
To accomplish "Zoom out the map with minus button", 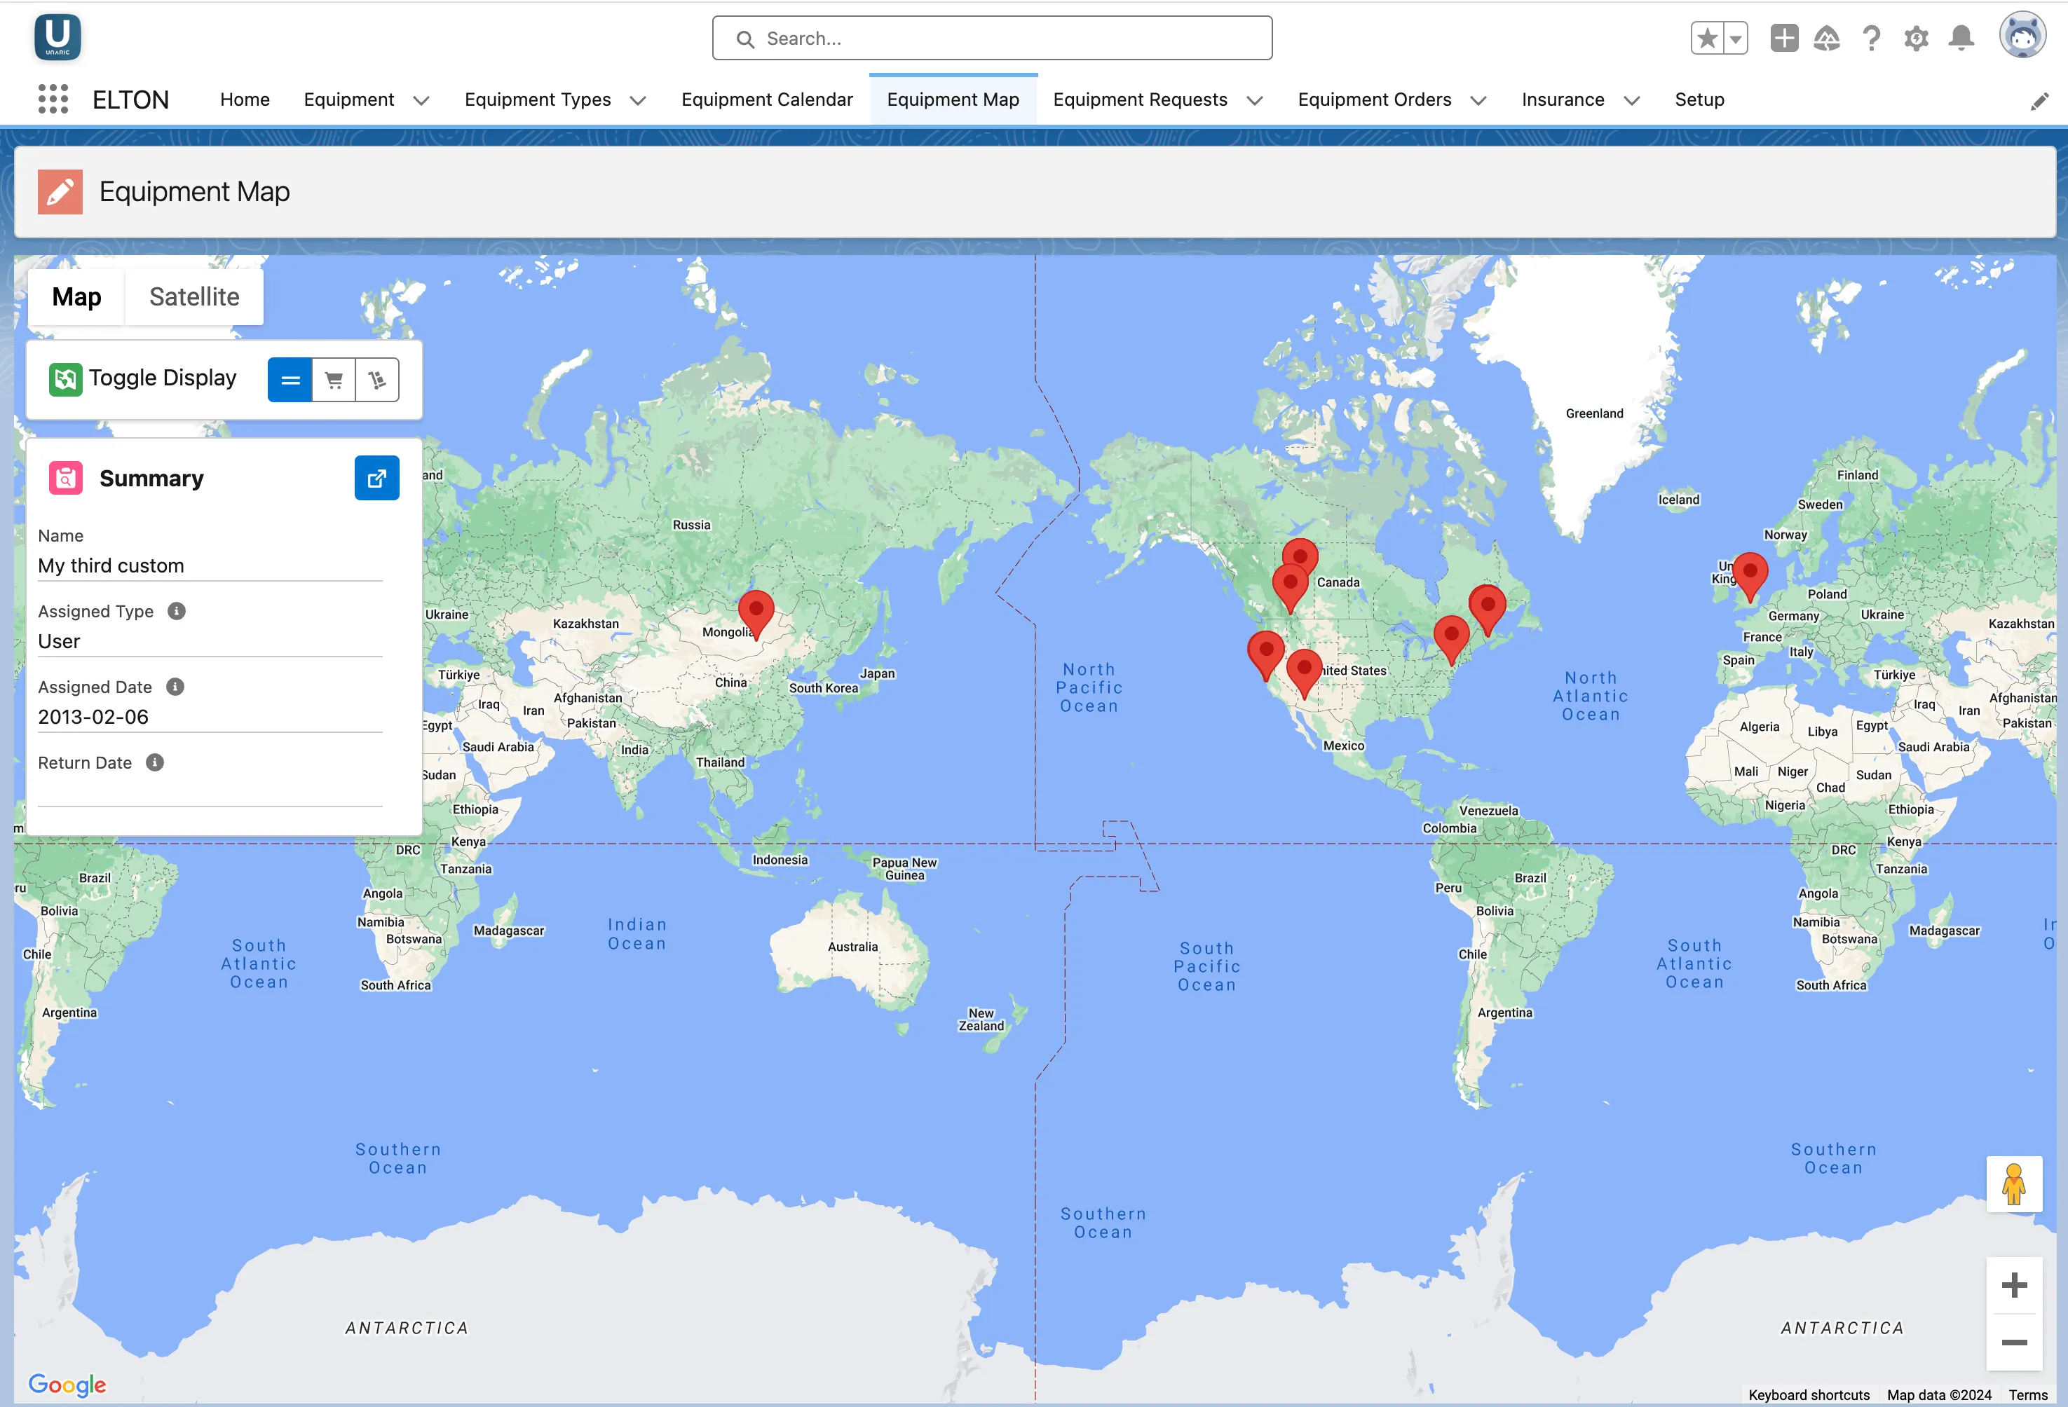I will (2014, 1342).
